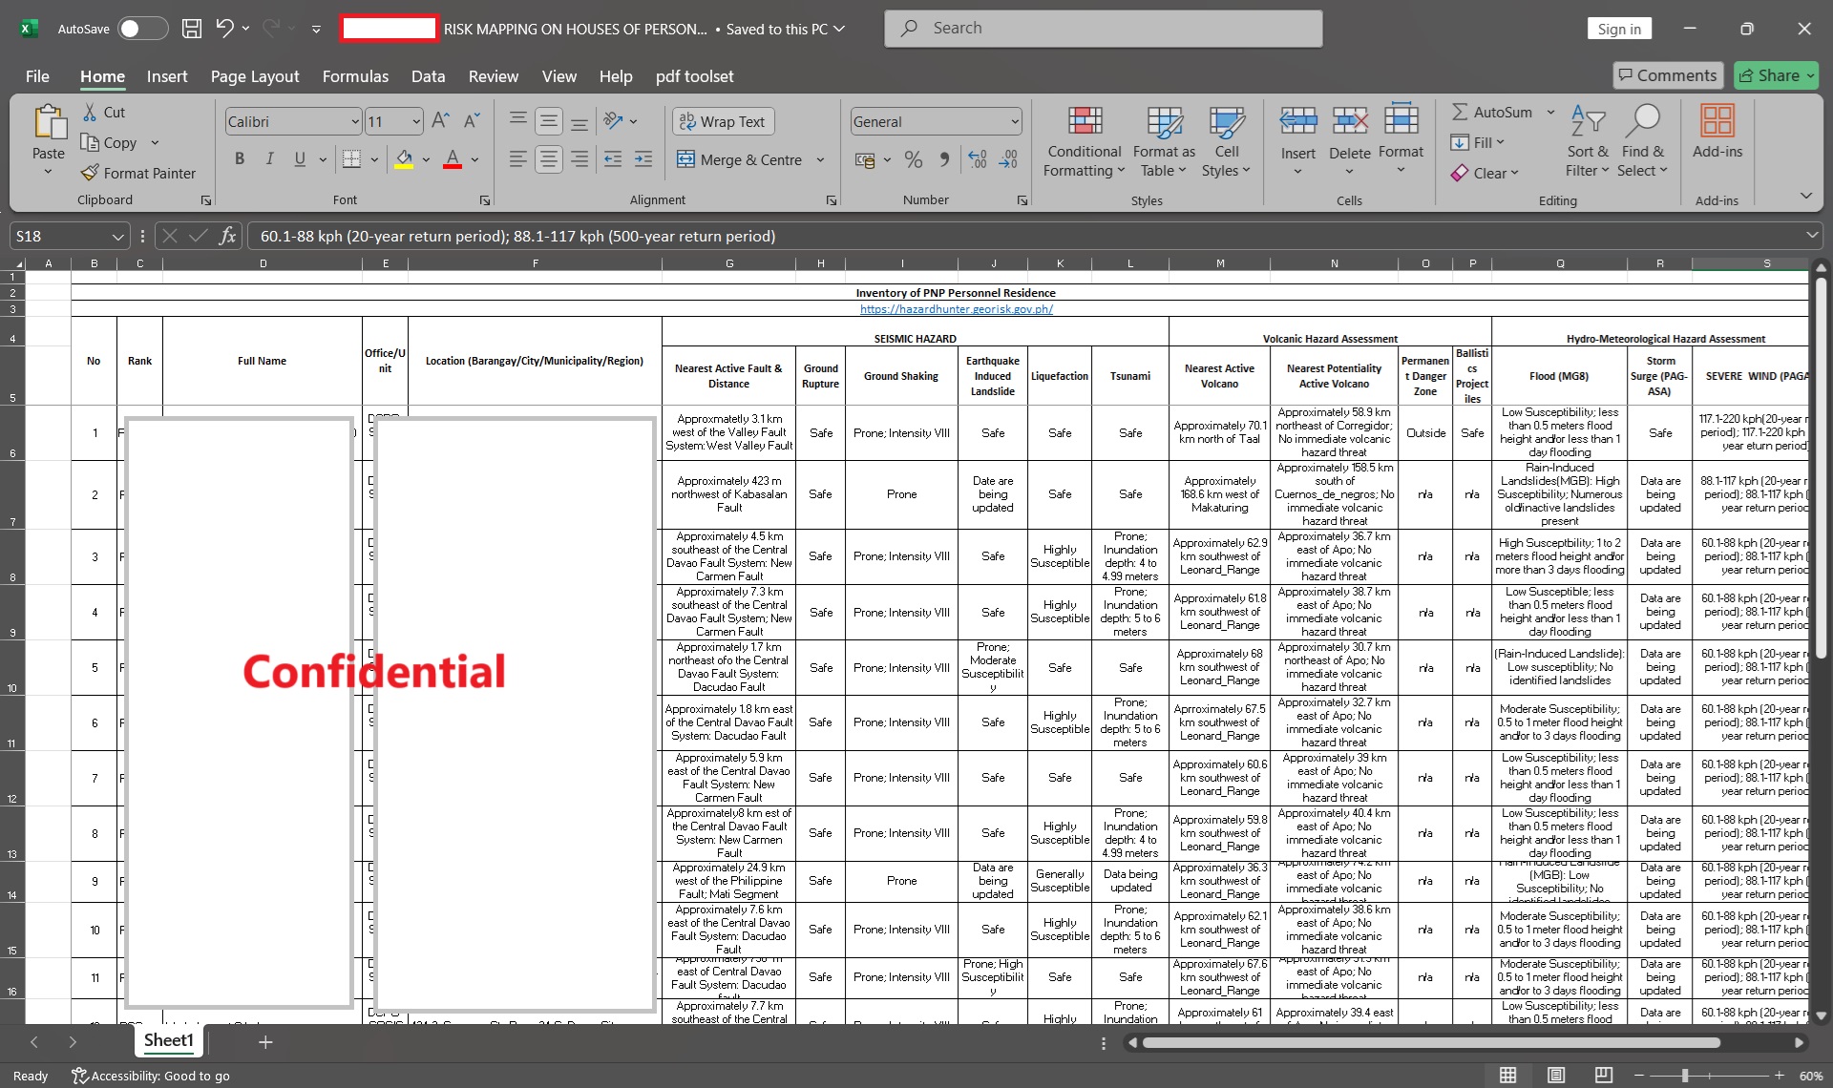
Task: Click the Comments button
Action: tap(1668, 75)
